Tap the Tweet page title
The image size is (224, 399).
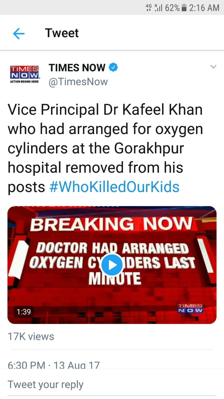tap(62, 33)
